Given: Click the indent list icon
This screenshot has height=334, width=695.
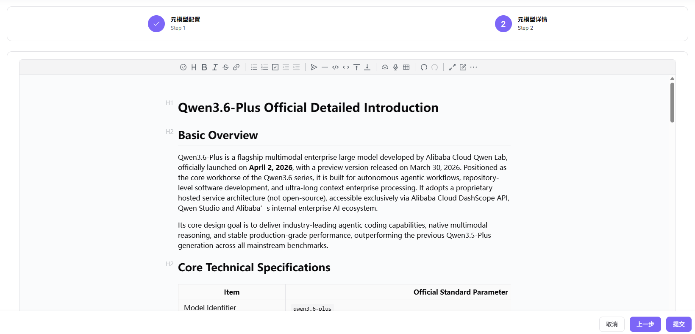Looking at the screenshot, I should point(296,67).
